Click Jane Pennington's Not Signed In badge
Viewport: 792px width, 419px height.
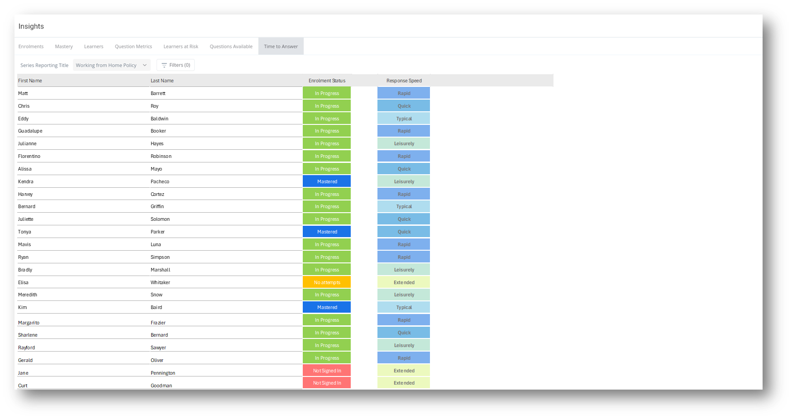[327, 371]
